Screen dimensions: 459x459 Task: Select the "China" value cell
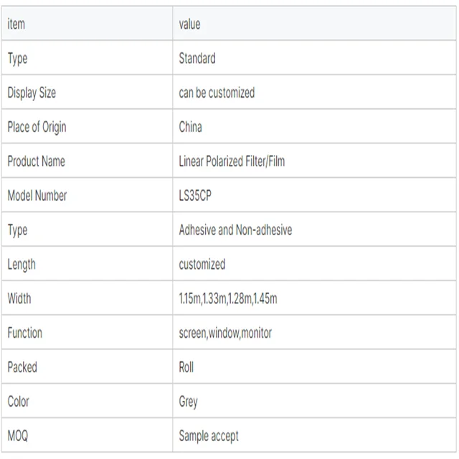(190, 127)
